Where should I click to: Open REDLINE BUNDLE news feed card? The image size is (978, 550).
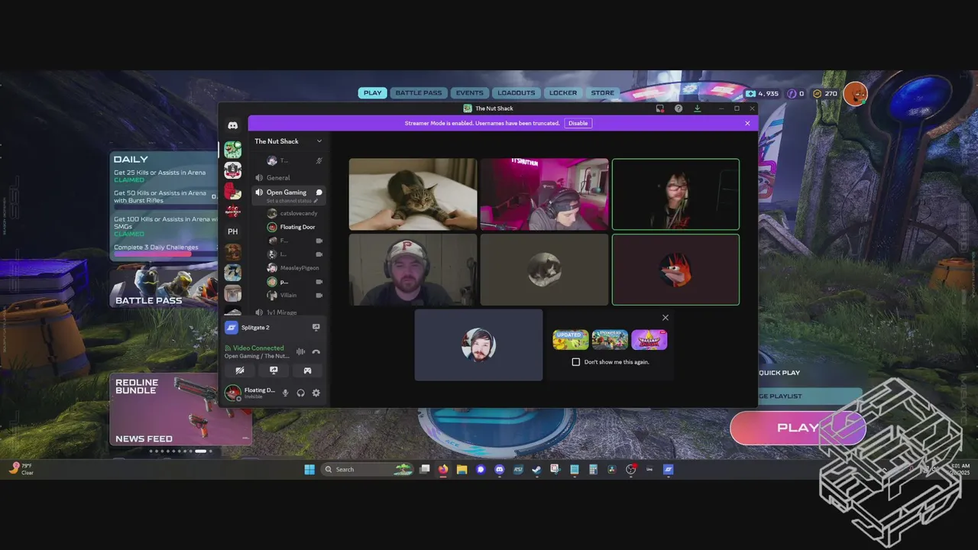pyautogui.click(x=180, y=409)
